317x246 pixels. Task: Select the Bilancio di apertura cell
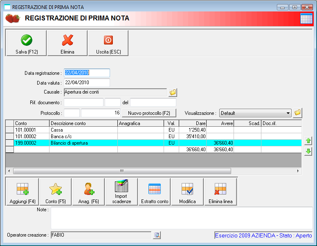[83, 143]
